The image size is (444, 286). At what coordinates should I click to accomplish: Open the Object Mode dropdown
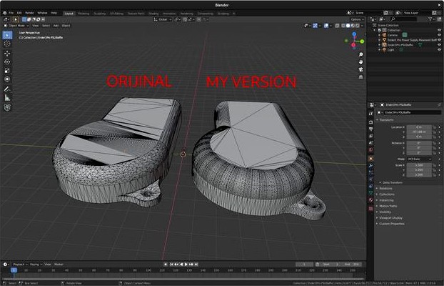[x=16, y=25]
